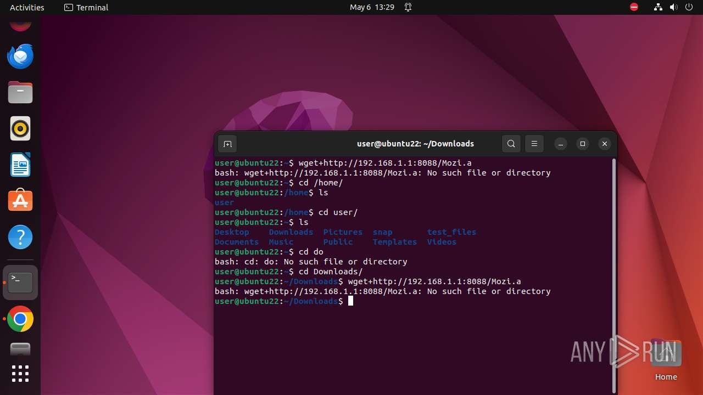The width and height of the screenshot is (703, 395).
Task: Open Files manager from the dock
Action: 20,92
